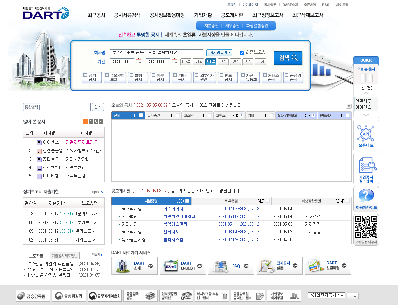Open DART ENGLISH shortcut
398x305 pixels.
click(183, 266)
